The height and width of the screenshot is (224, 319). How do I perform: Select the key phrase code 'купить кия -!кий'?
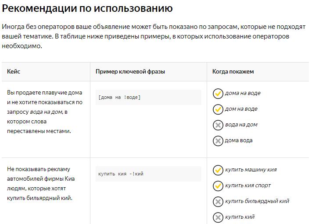click(x=121, y=174)
